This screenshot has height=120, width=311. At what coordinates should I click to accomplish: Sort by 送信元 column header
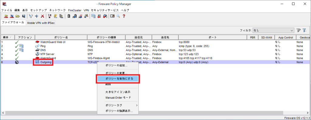[x=138, y=37]
